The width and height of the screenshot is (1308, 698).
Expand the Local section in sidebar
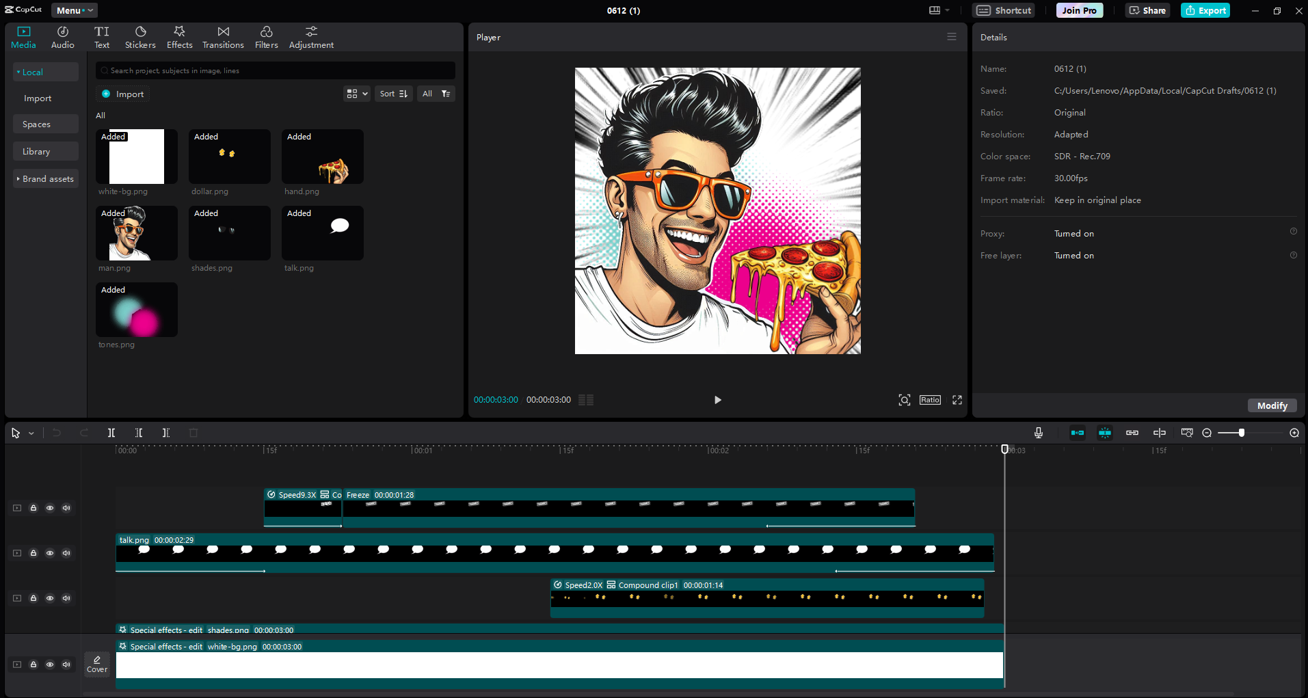point(45,72)
